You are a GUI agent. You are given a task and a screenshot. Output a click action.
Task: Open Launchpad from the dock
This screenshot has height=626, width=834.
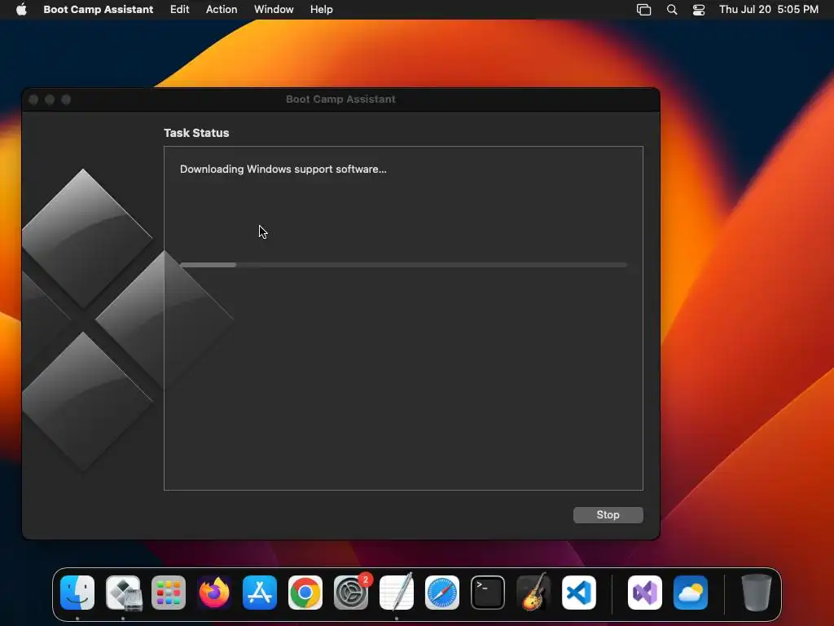(169, 593)
